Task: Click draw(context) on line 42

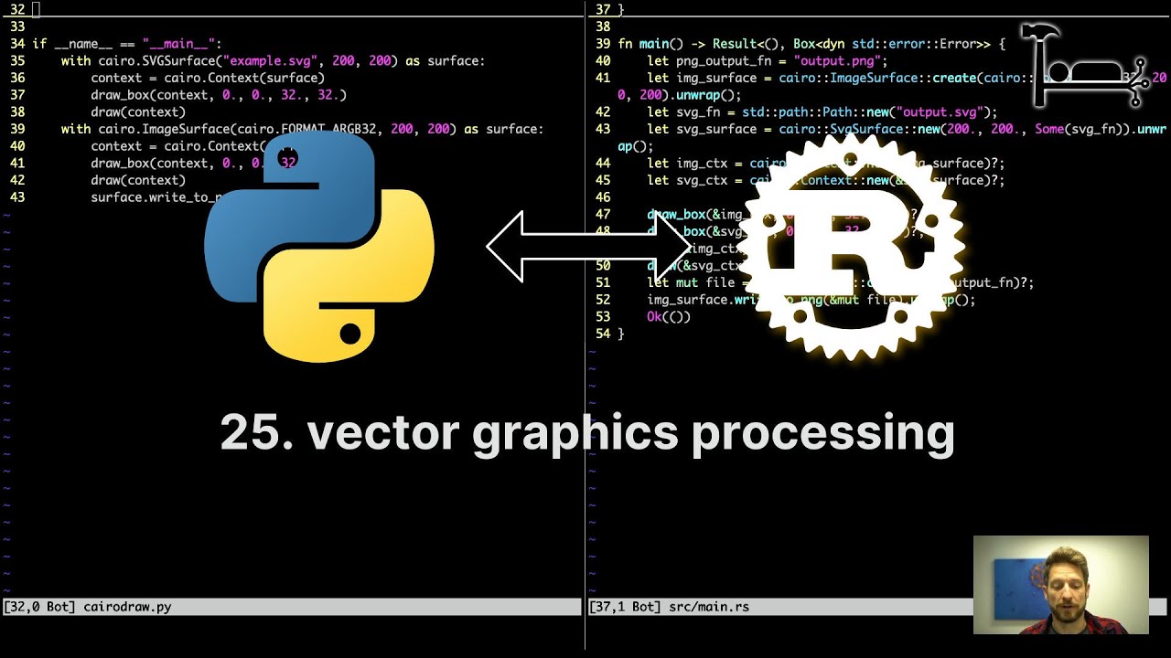Action: tap(138, 180)
